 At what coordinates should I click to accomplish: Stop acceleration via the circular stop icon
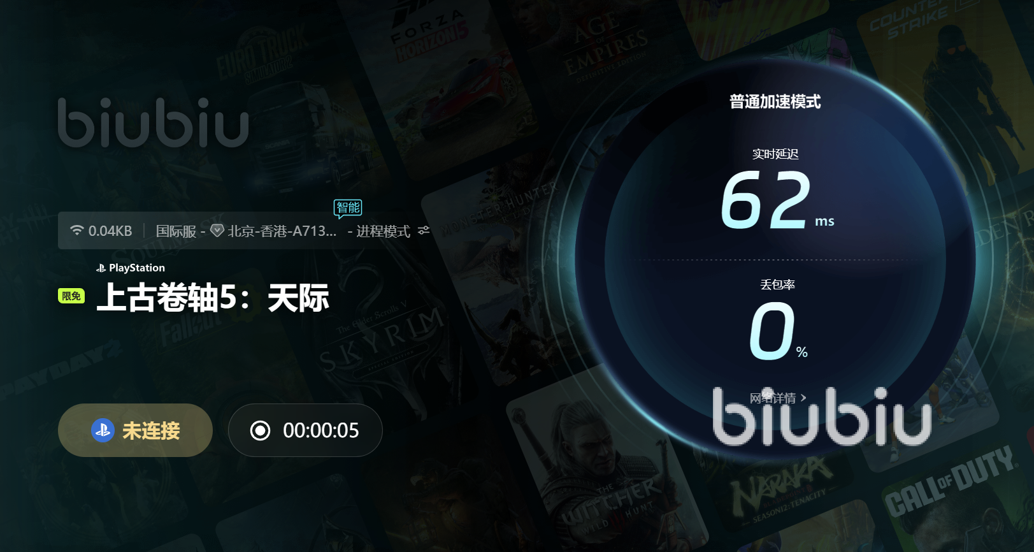pos(260,431)
